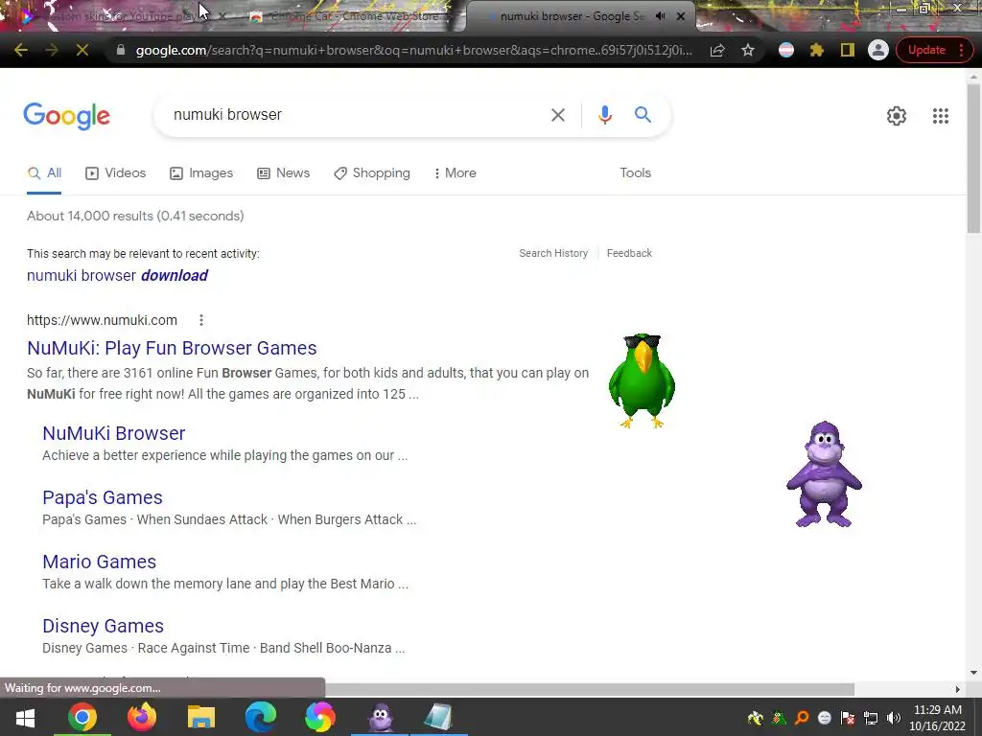The width and height of the screenshot is (982, 736).
Task: Open the three-dot menu beside numuki.com
Action: coord(201,320)
